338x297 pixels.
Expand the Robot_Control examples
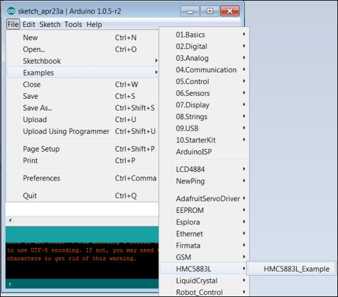click(205, 292)
